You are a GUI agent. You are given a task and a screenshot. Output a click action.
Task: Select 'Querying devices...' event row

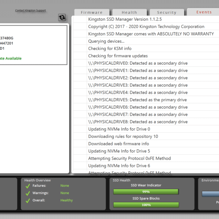146,41
